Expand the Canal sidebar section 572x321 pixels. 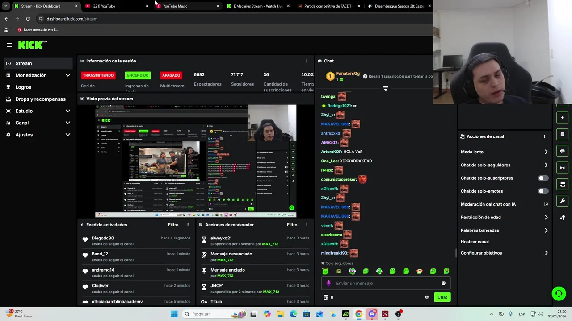pyautogui.click(x=38, y=123)
